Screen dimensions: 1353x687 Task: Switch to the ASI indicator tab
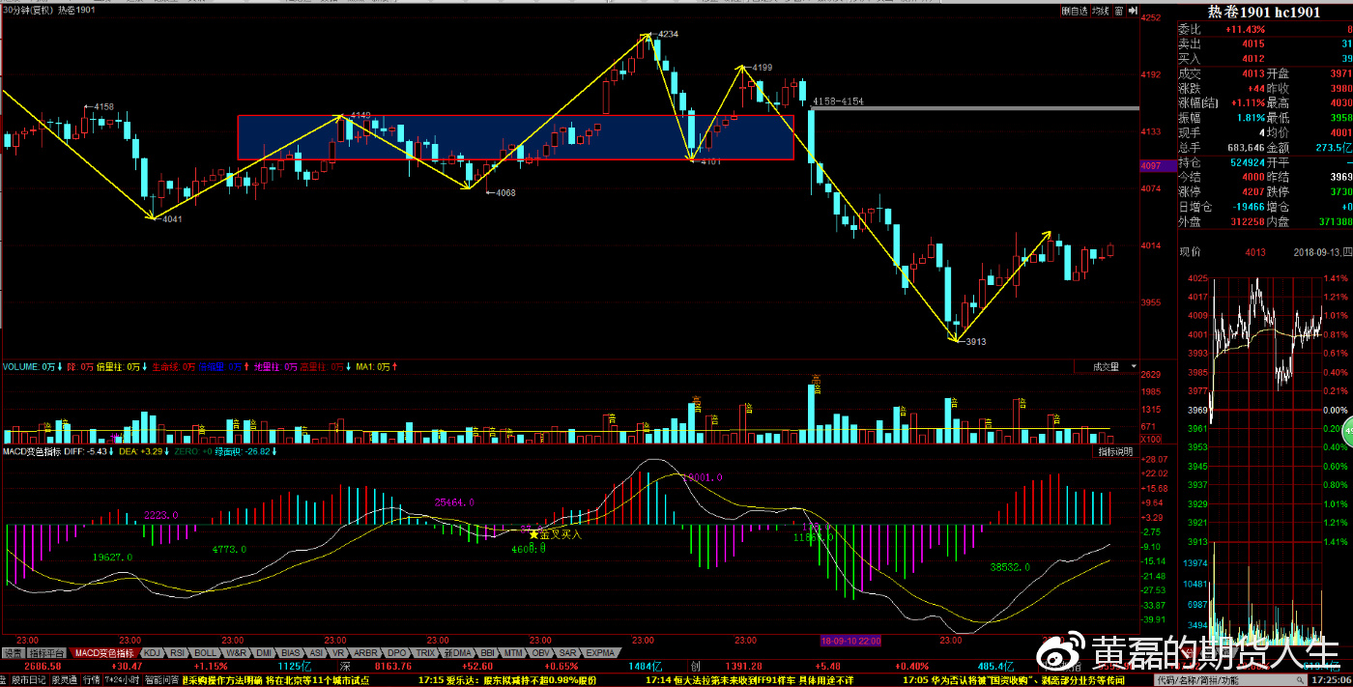pyautogui.click(x=316, y=653)
